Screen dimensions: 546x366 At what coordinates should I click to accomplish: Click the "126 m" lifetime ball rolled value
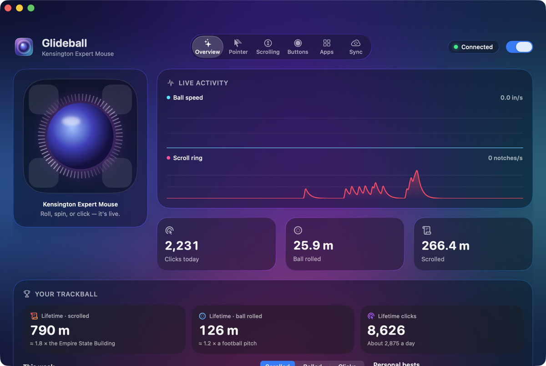click(218, 330)
